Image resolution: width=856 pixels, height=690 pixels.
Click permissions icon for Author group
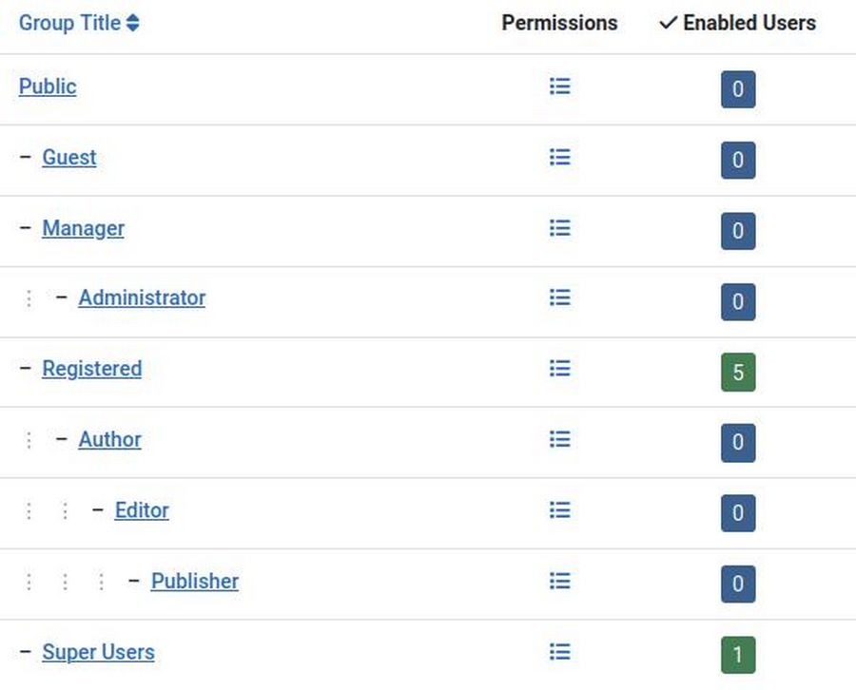click(560, 439)
